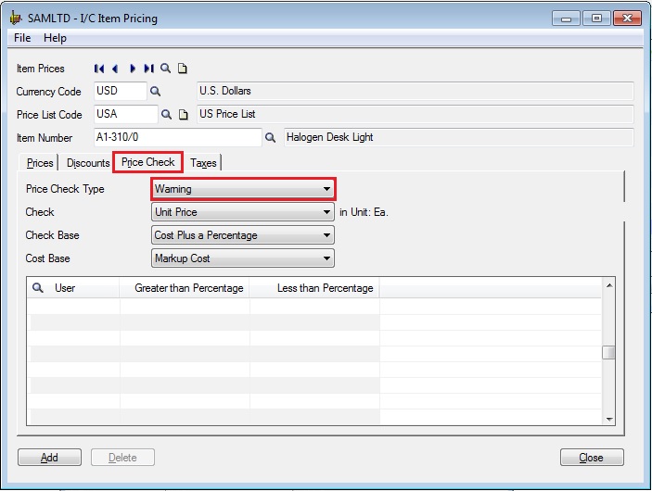This screenshot has width=652, height=491.
Task: Click the application icon in title bar
Action: tap(16, 18)
